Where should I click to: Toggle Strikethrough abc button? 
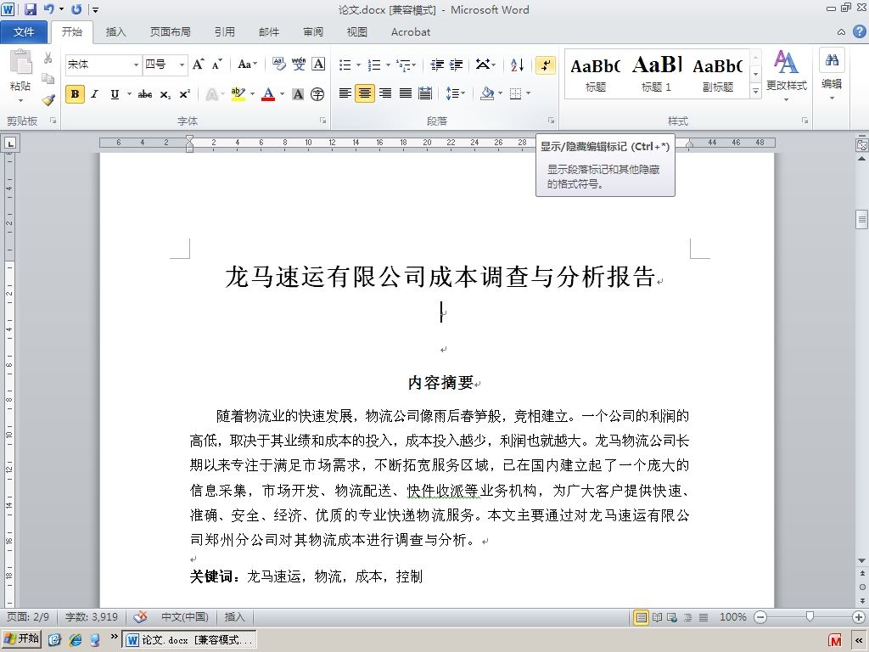(144, 94)
